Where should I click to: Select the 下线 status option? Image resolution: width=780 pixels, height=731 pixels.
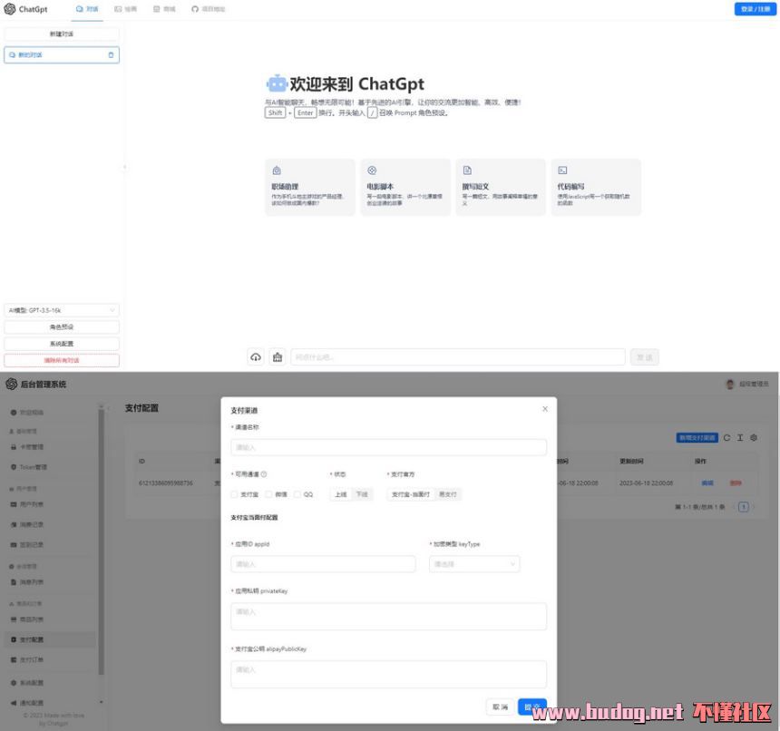(x=362, y=494)
